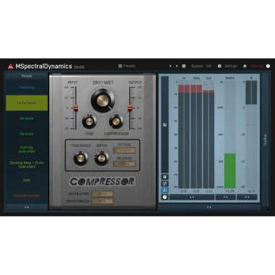The width and height of the screenshot is (275, 275).
Task: Load the previous preset arrow
Action: click(x=170, y=66)
